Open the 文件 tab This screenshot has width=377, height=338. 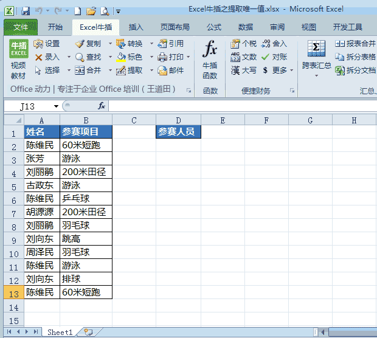(x=21, y=27)
